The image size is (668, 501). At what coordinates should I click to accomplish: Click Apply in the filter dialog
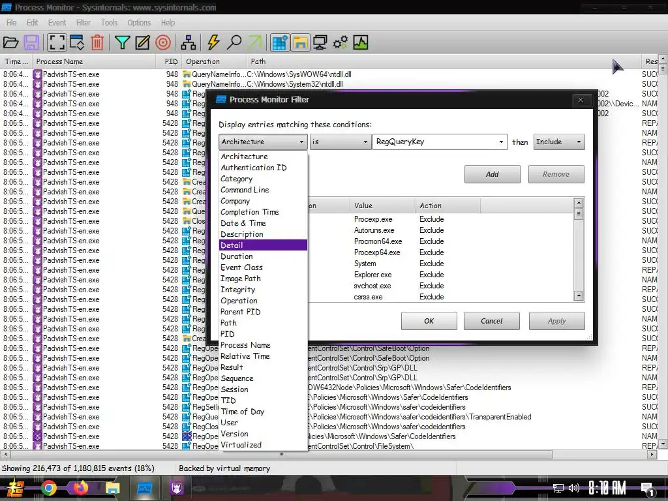click(557, 321)
